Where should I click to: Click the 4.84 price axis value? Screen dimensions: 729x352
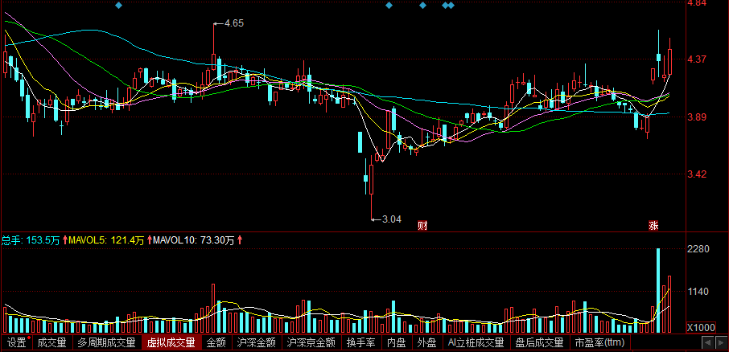pos(697,3)
